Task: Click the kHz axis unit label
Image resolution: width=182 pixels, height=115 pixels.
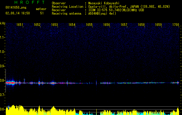Action: (3, 23)
